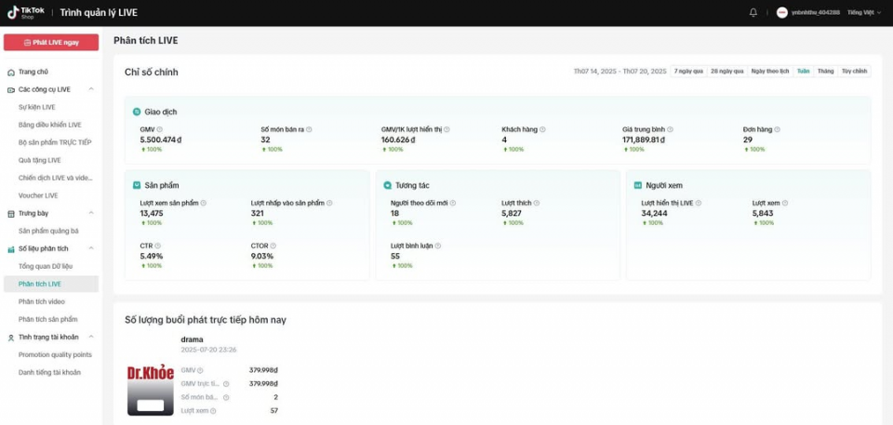Image resolution: width=893 pixels, height=425 pixels.
Task: Collapse the Các công cụ LIVE menu
Action: coord(91,89)
